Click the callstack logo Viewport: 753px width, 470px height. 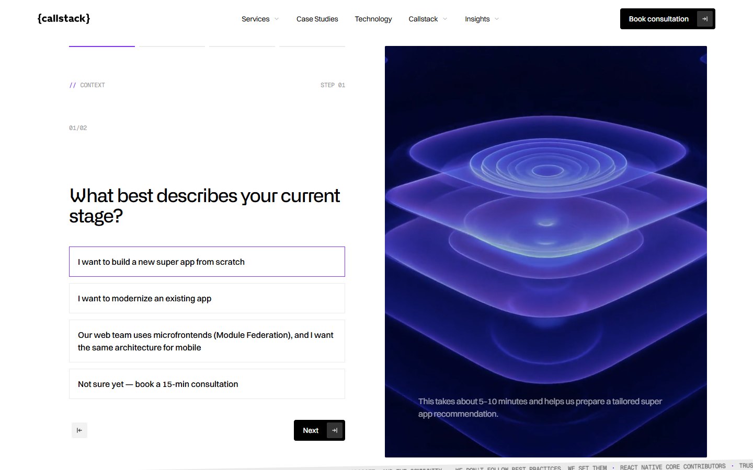64,19
